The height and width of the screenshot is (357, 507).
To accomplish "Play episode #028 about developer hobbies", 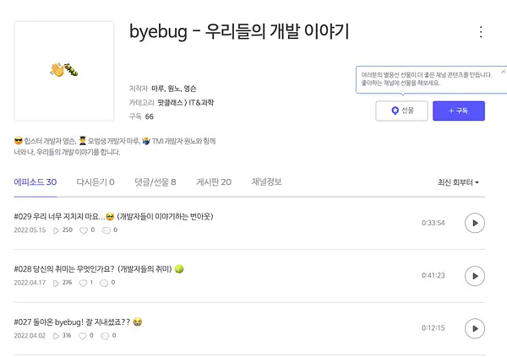I will pyautogui.click(x=474, y=276).
